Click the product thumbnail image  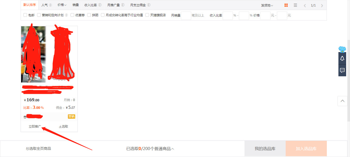click(49, 54)
